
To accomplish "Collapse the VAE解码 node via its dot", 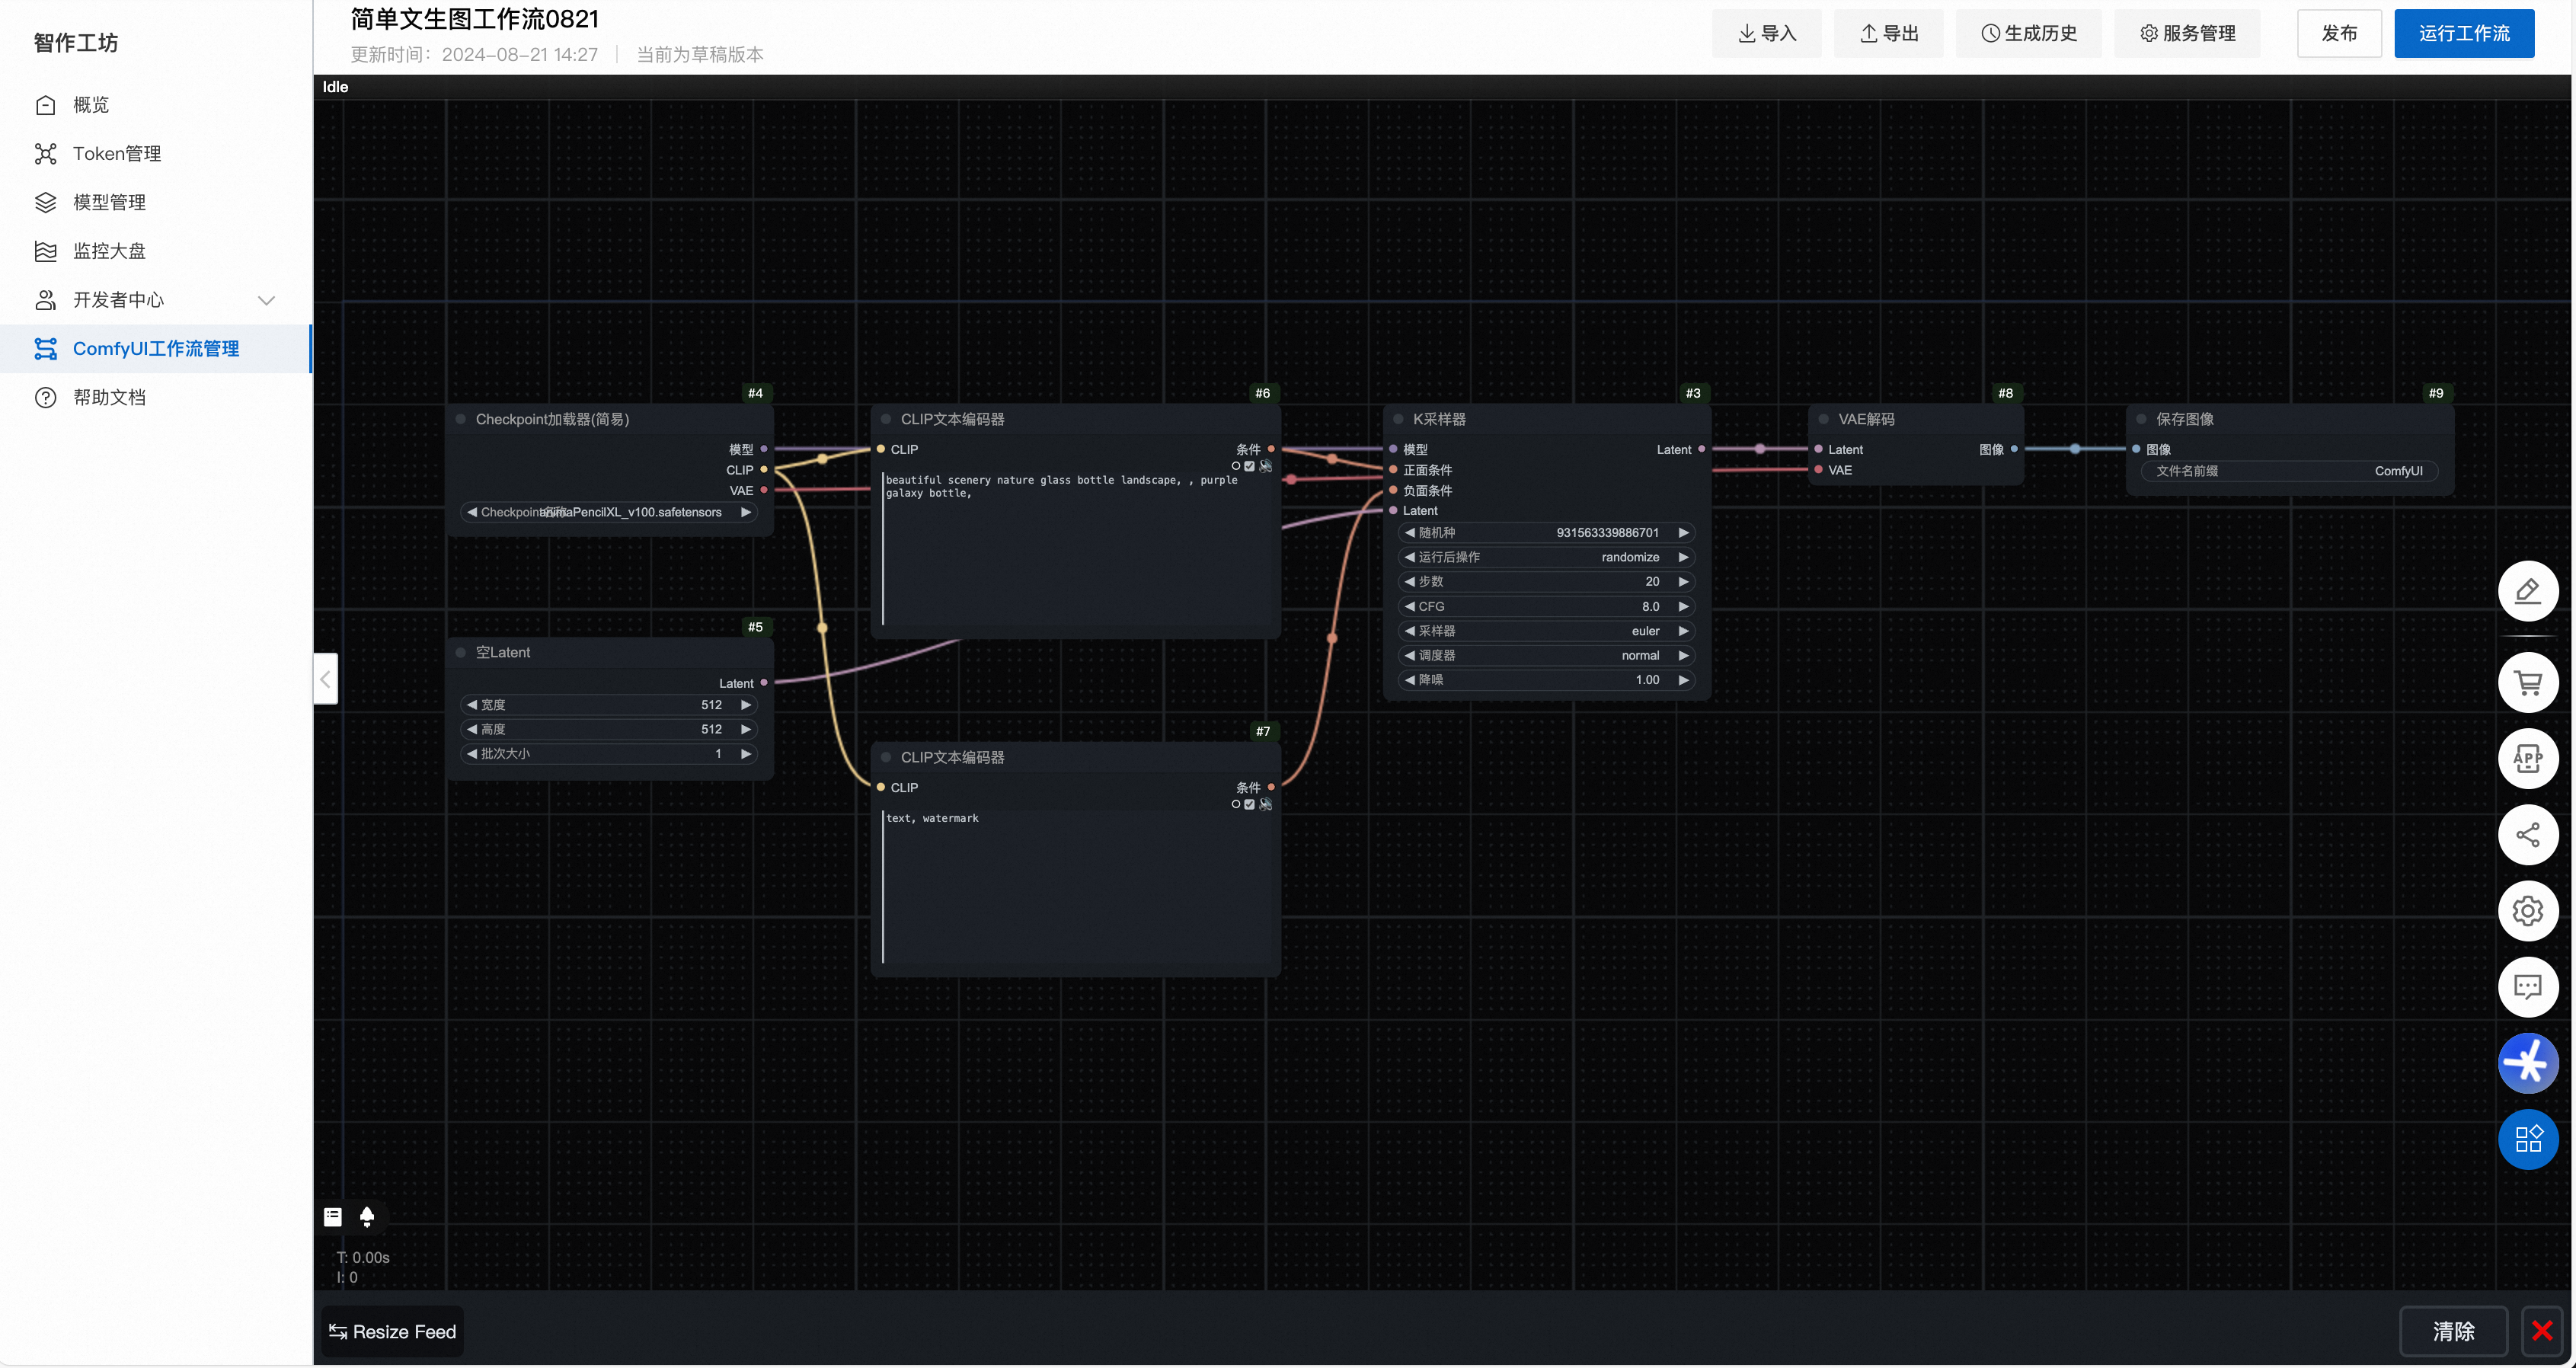I will tap(1823, 419).
